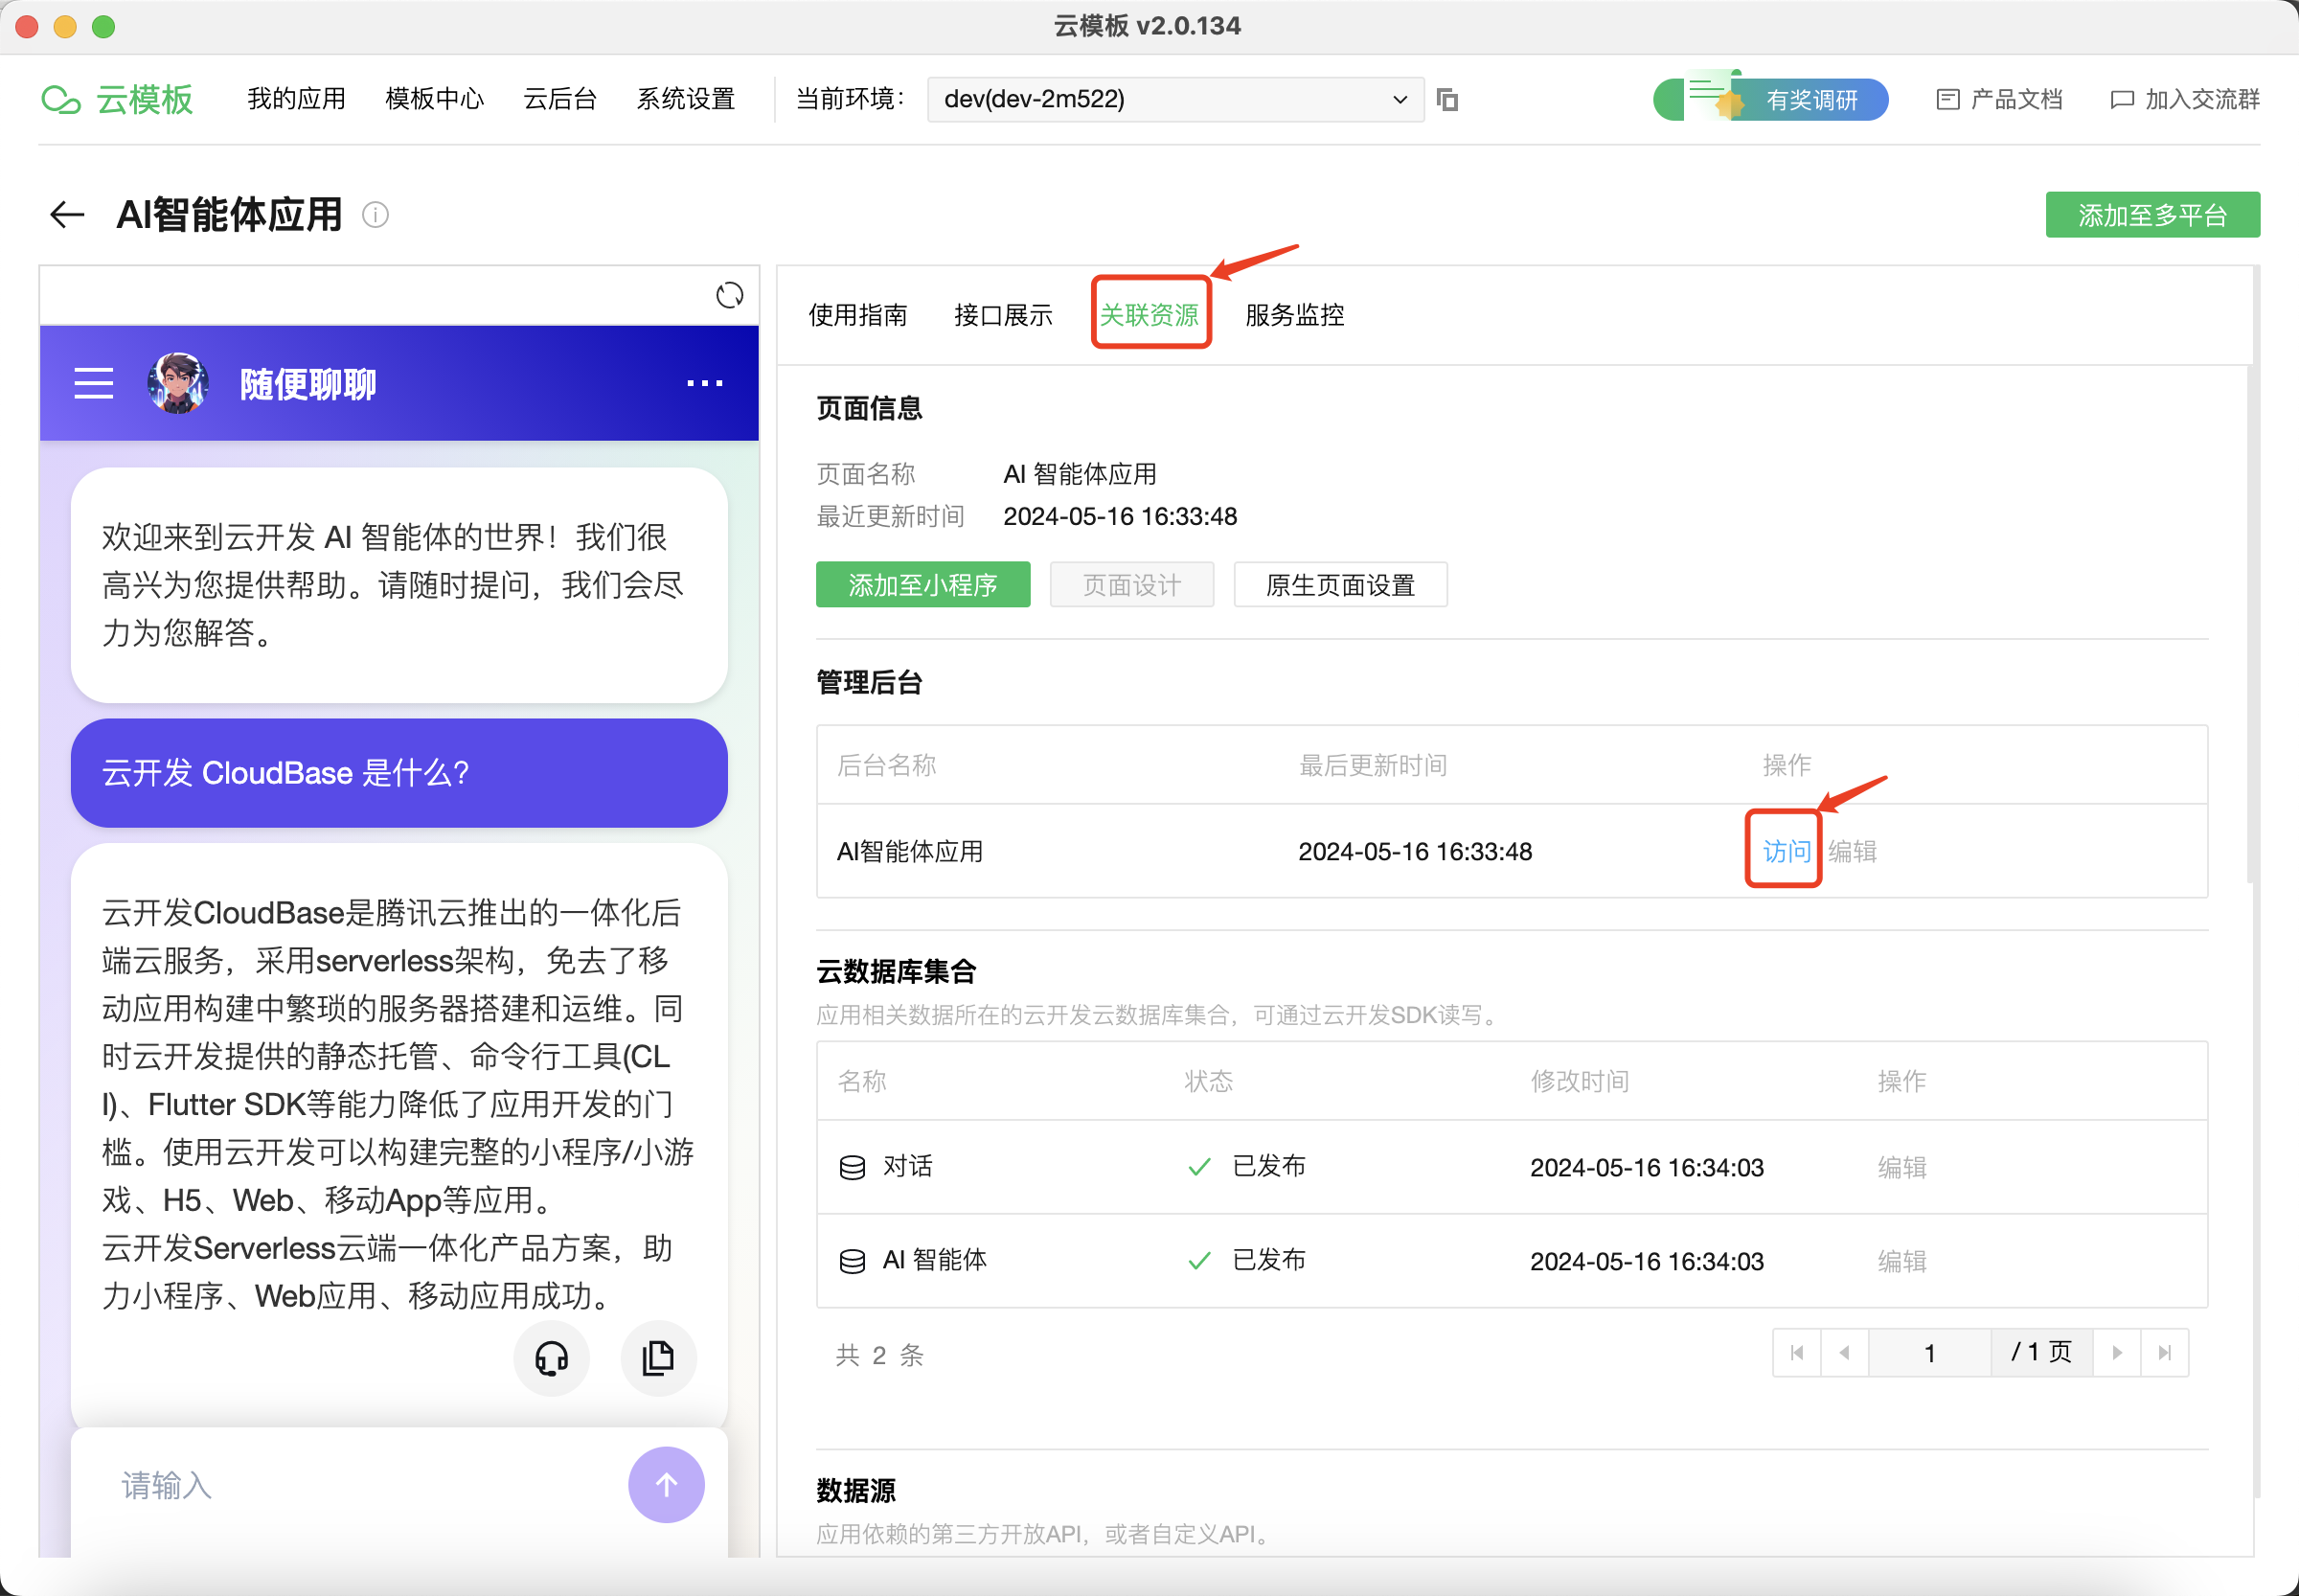2299x1596 pixels.
Task: Click the back arrow beside AI智能体应用
Action: (x=67, y=214)
